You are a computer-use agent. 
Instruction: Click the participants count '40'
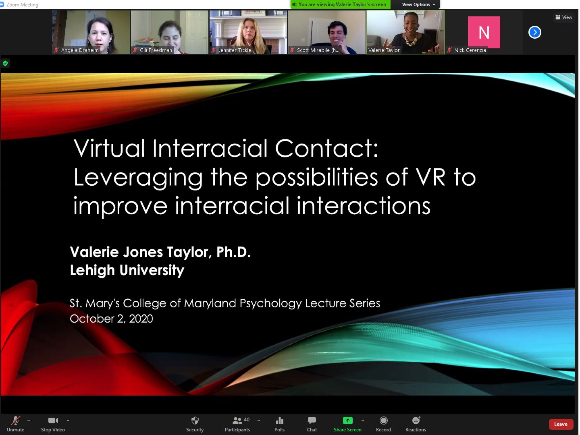[x=247, y=420]
